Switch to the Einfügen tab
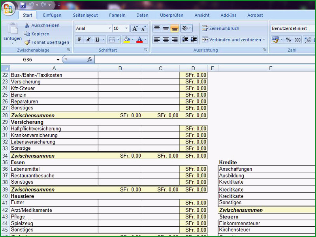Image resolution: width=316 pixels, height=237 pixels. (x=52, y=15)
